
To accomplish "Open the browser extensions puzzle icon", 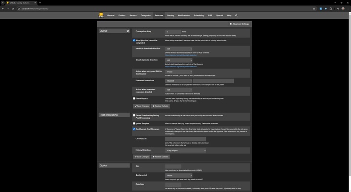I will coord(331,9).
